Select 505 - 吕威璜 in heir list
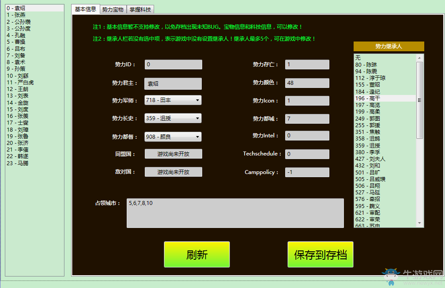 pos(385,179)
